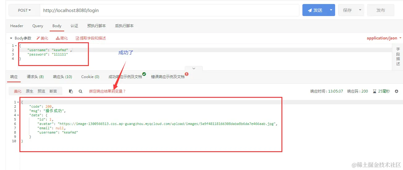Click the "username": "keafmd" line in request body
Viewport: 403px width, 170px height.
[50, 50]
